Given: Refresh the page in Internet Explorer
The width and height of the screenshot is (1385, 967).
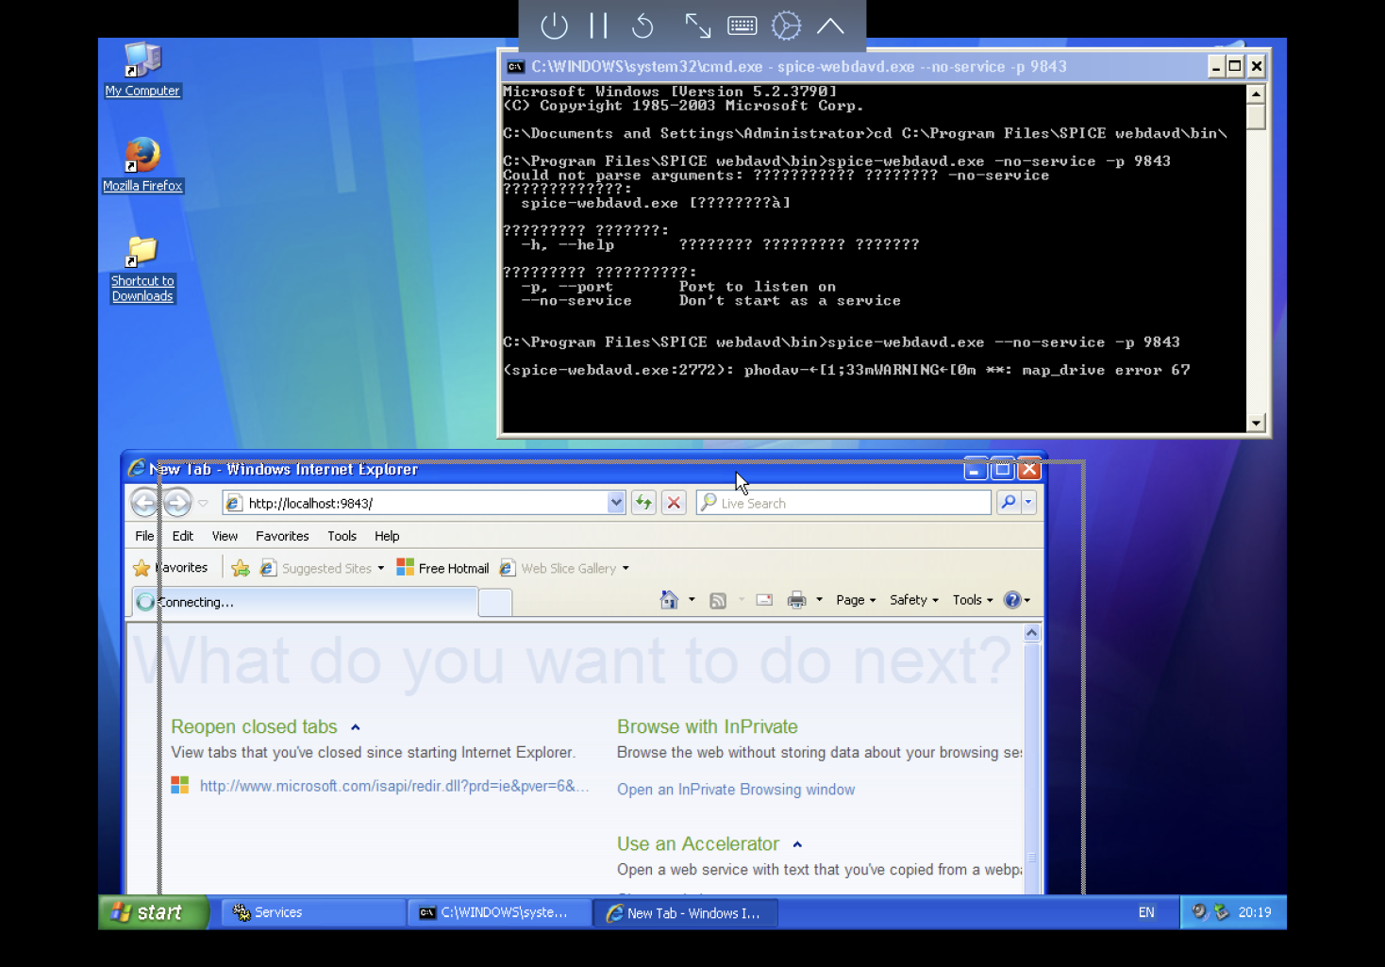Looking at the screenshot, I should [x=643, y=503].
